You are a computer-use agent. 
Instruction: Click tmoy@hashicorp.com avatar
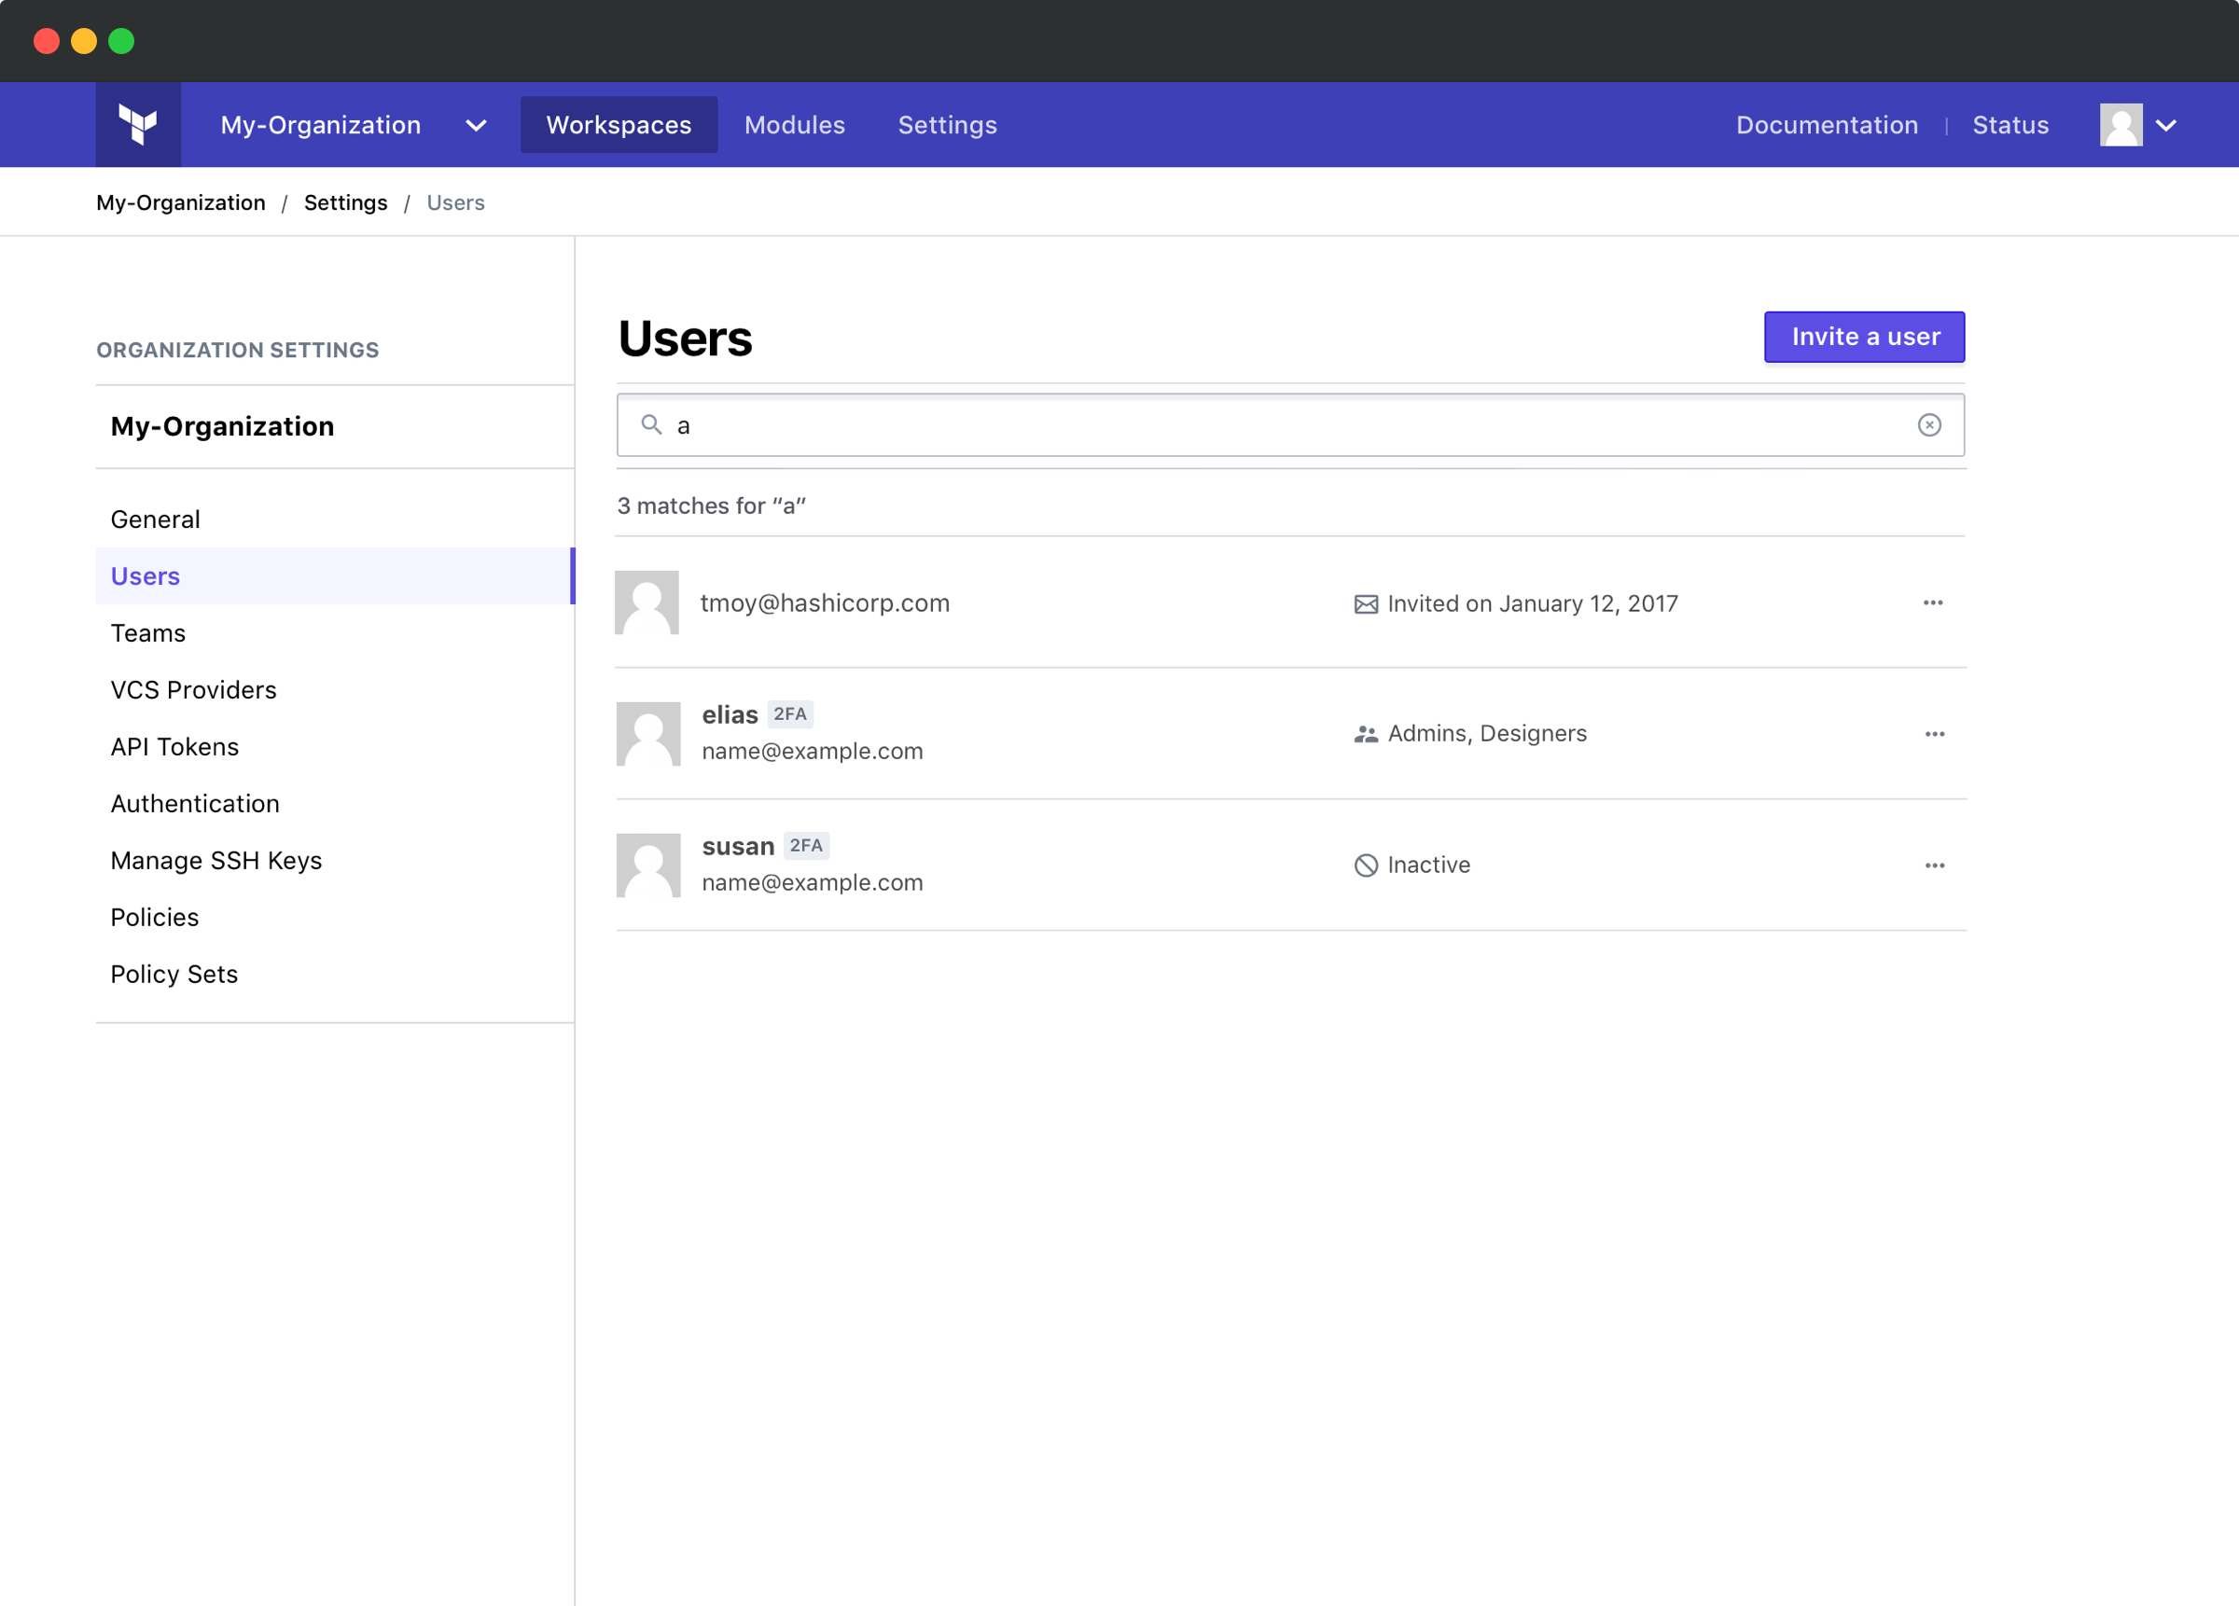pyautogui.click(x=647, y=602)
